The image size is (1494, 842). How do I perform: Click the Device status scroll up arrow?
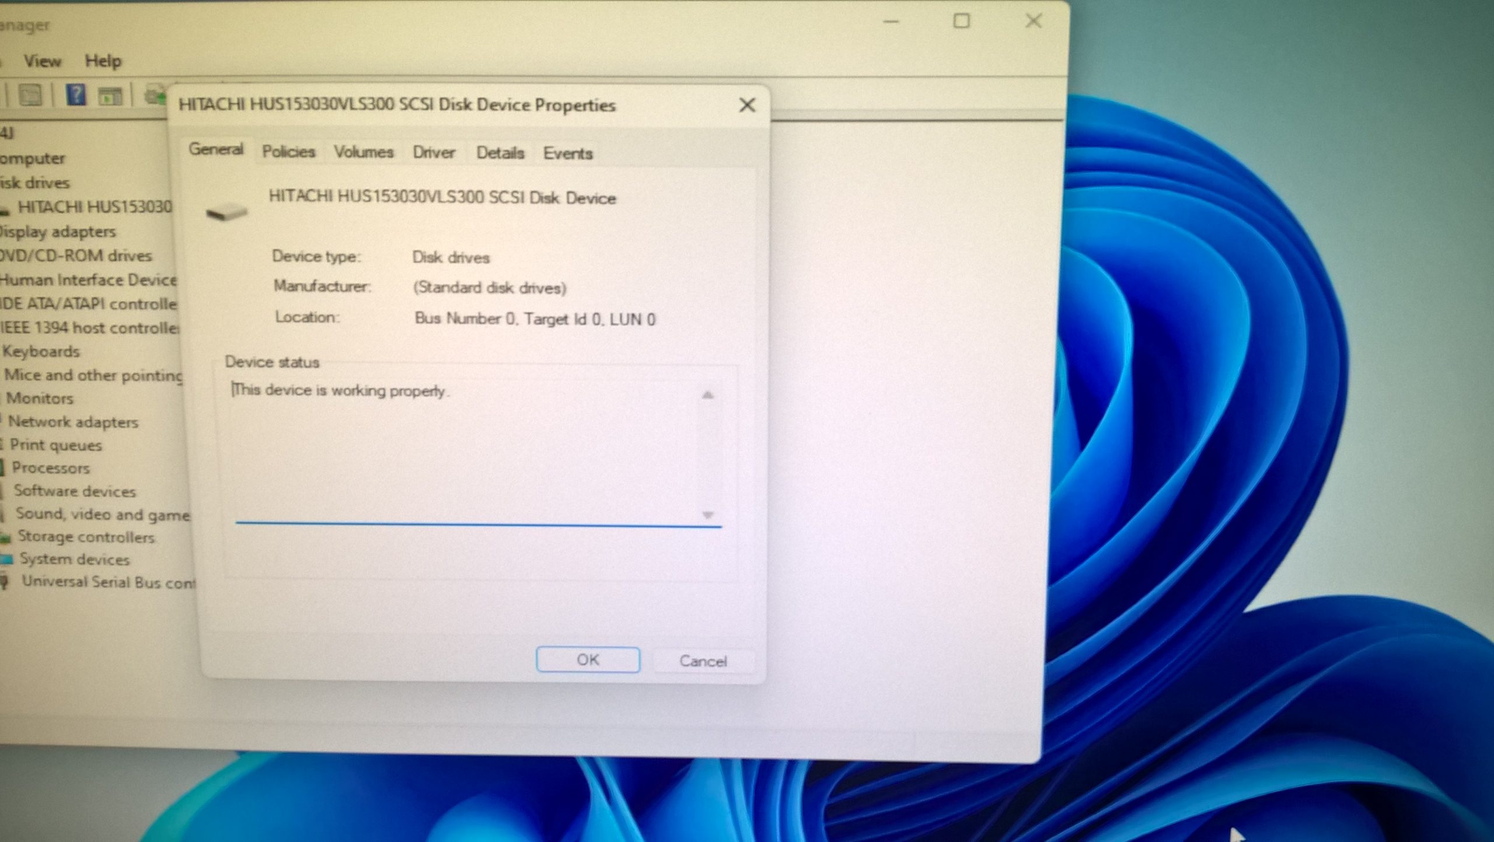[707, 396]
